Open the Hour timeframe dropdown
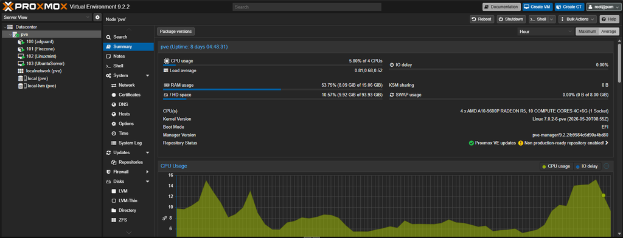 [545, 32]
